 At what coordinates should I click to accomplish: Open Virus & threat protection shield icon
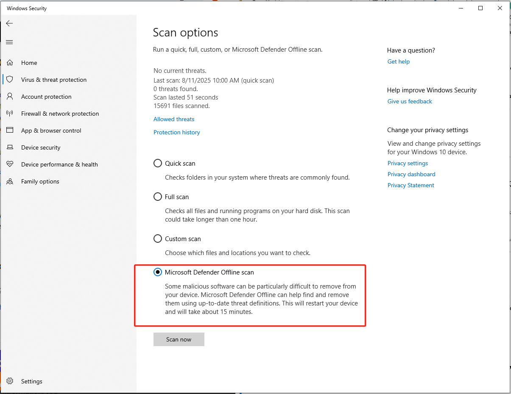(x=10, y=79)
